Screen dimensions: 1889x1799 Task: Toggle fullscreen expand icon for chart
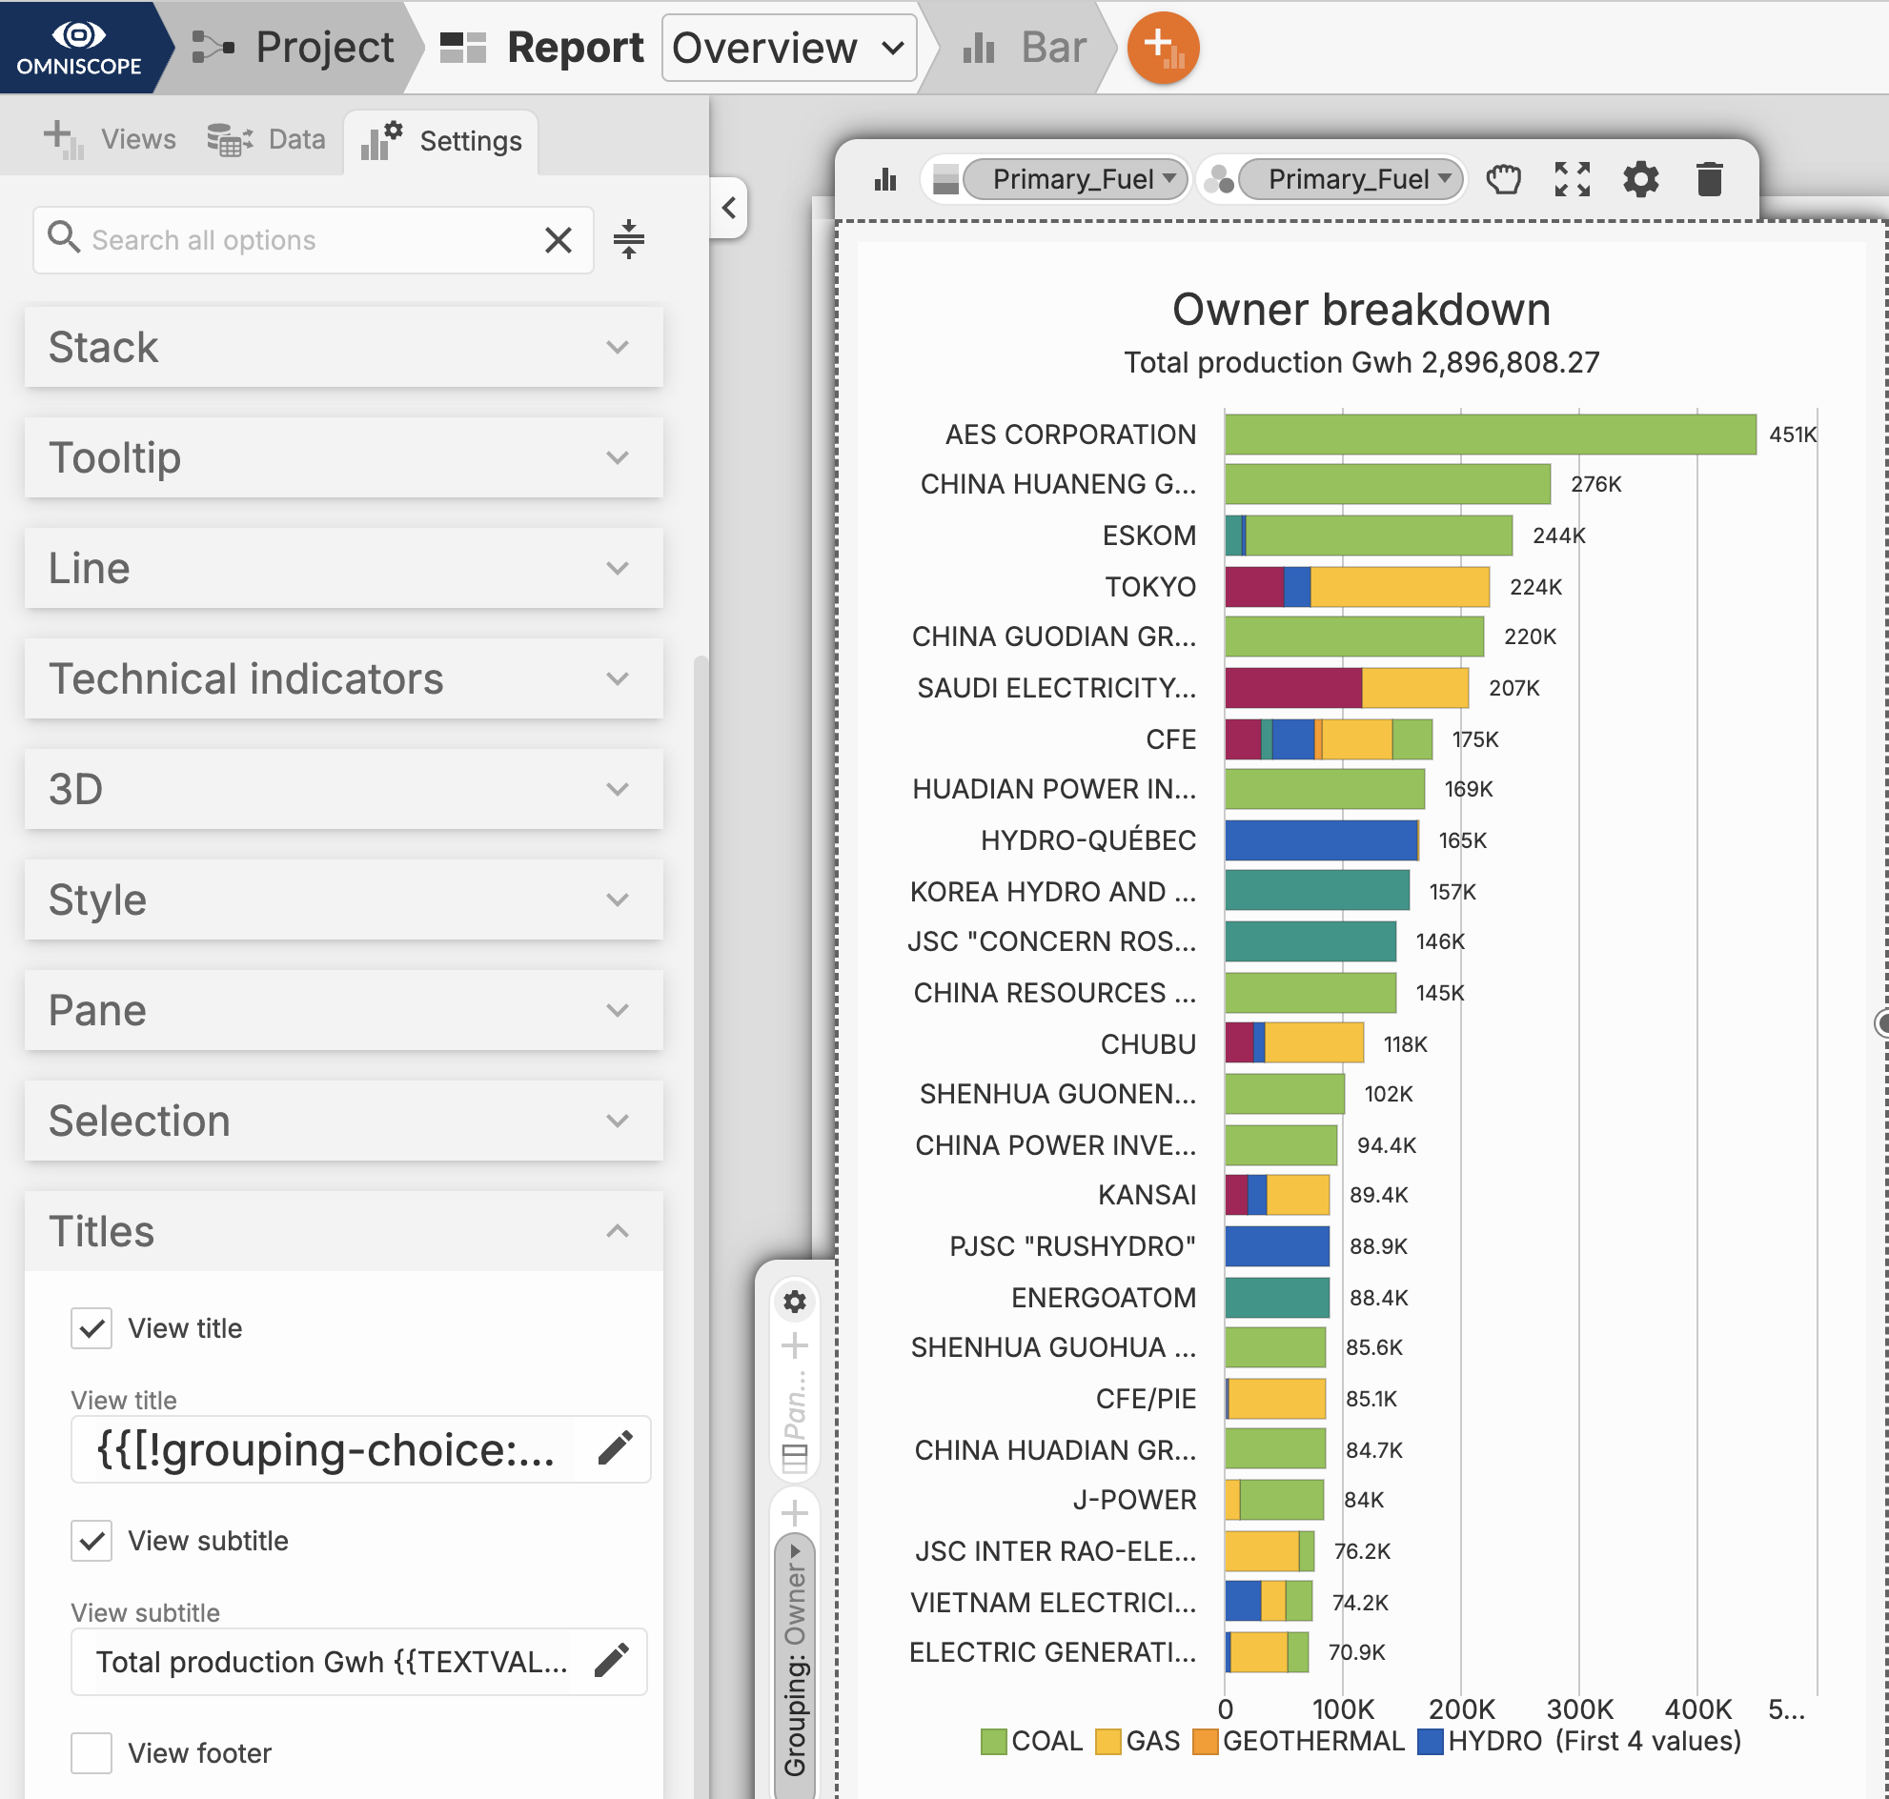pyautogui.click(x=1572, y=179)
